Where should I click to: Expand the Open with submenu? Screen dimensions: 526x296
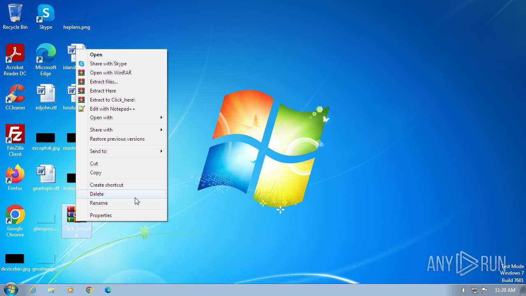[x=122, y=118]
